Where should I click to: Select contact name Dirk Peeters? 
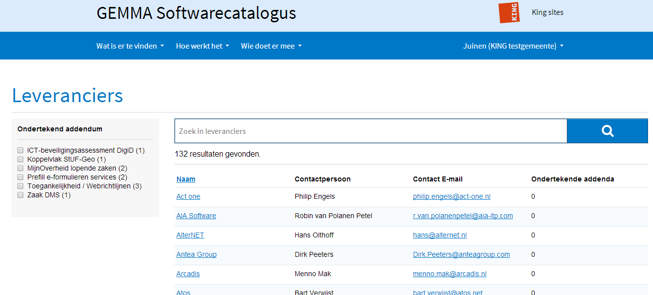tap(314, 254)
